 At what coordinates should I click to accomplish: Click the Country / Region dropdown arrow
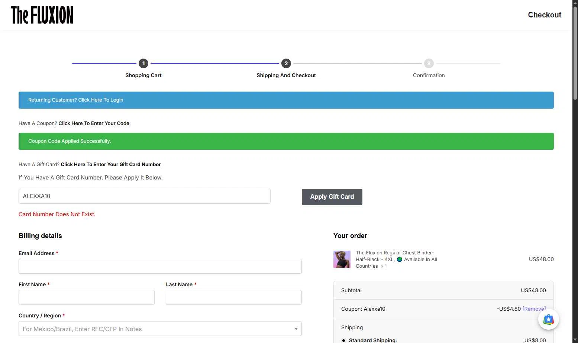coord(296,329)
